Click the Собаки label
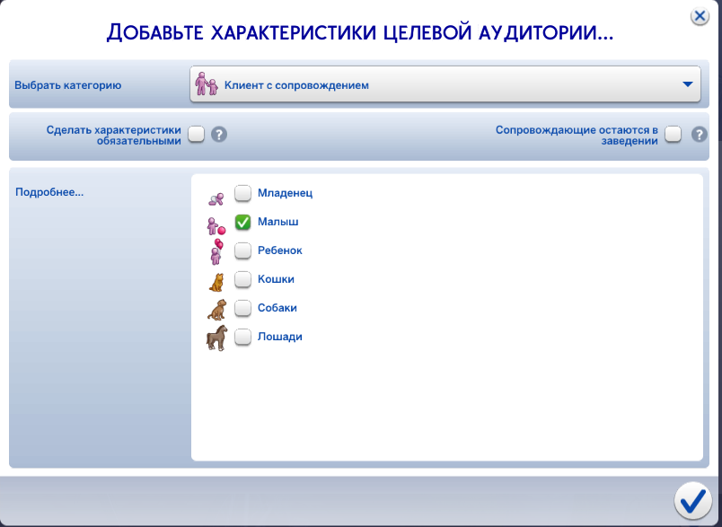The width and height of the screenshot is (722, 527). [277, 308]
